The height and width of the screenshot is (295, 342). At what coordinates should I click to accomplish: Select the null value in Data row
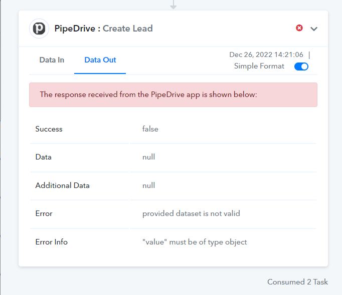(148, 157)
